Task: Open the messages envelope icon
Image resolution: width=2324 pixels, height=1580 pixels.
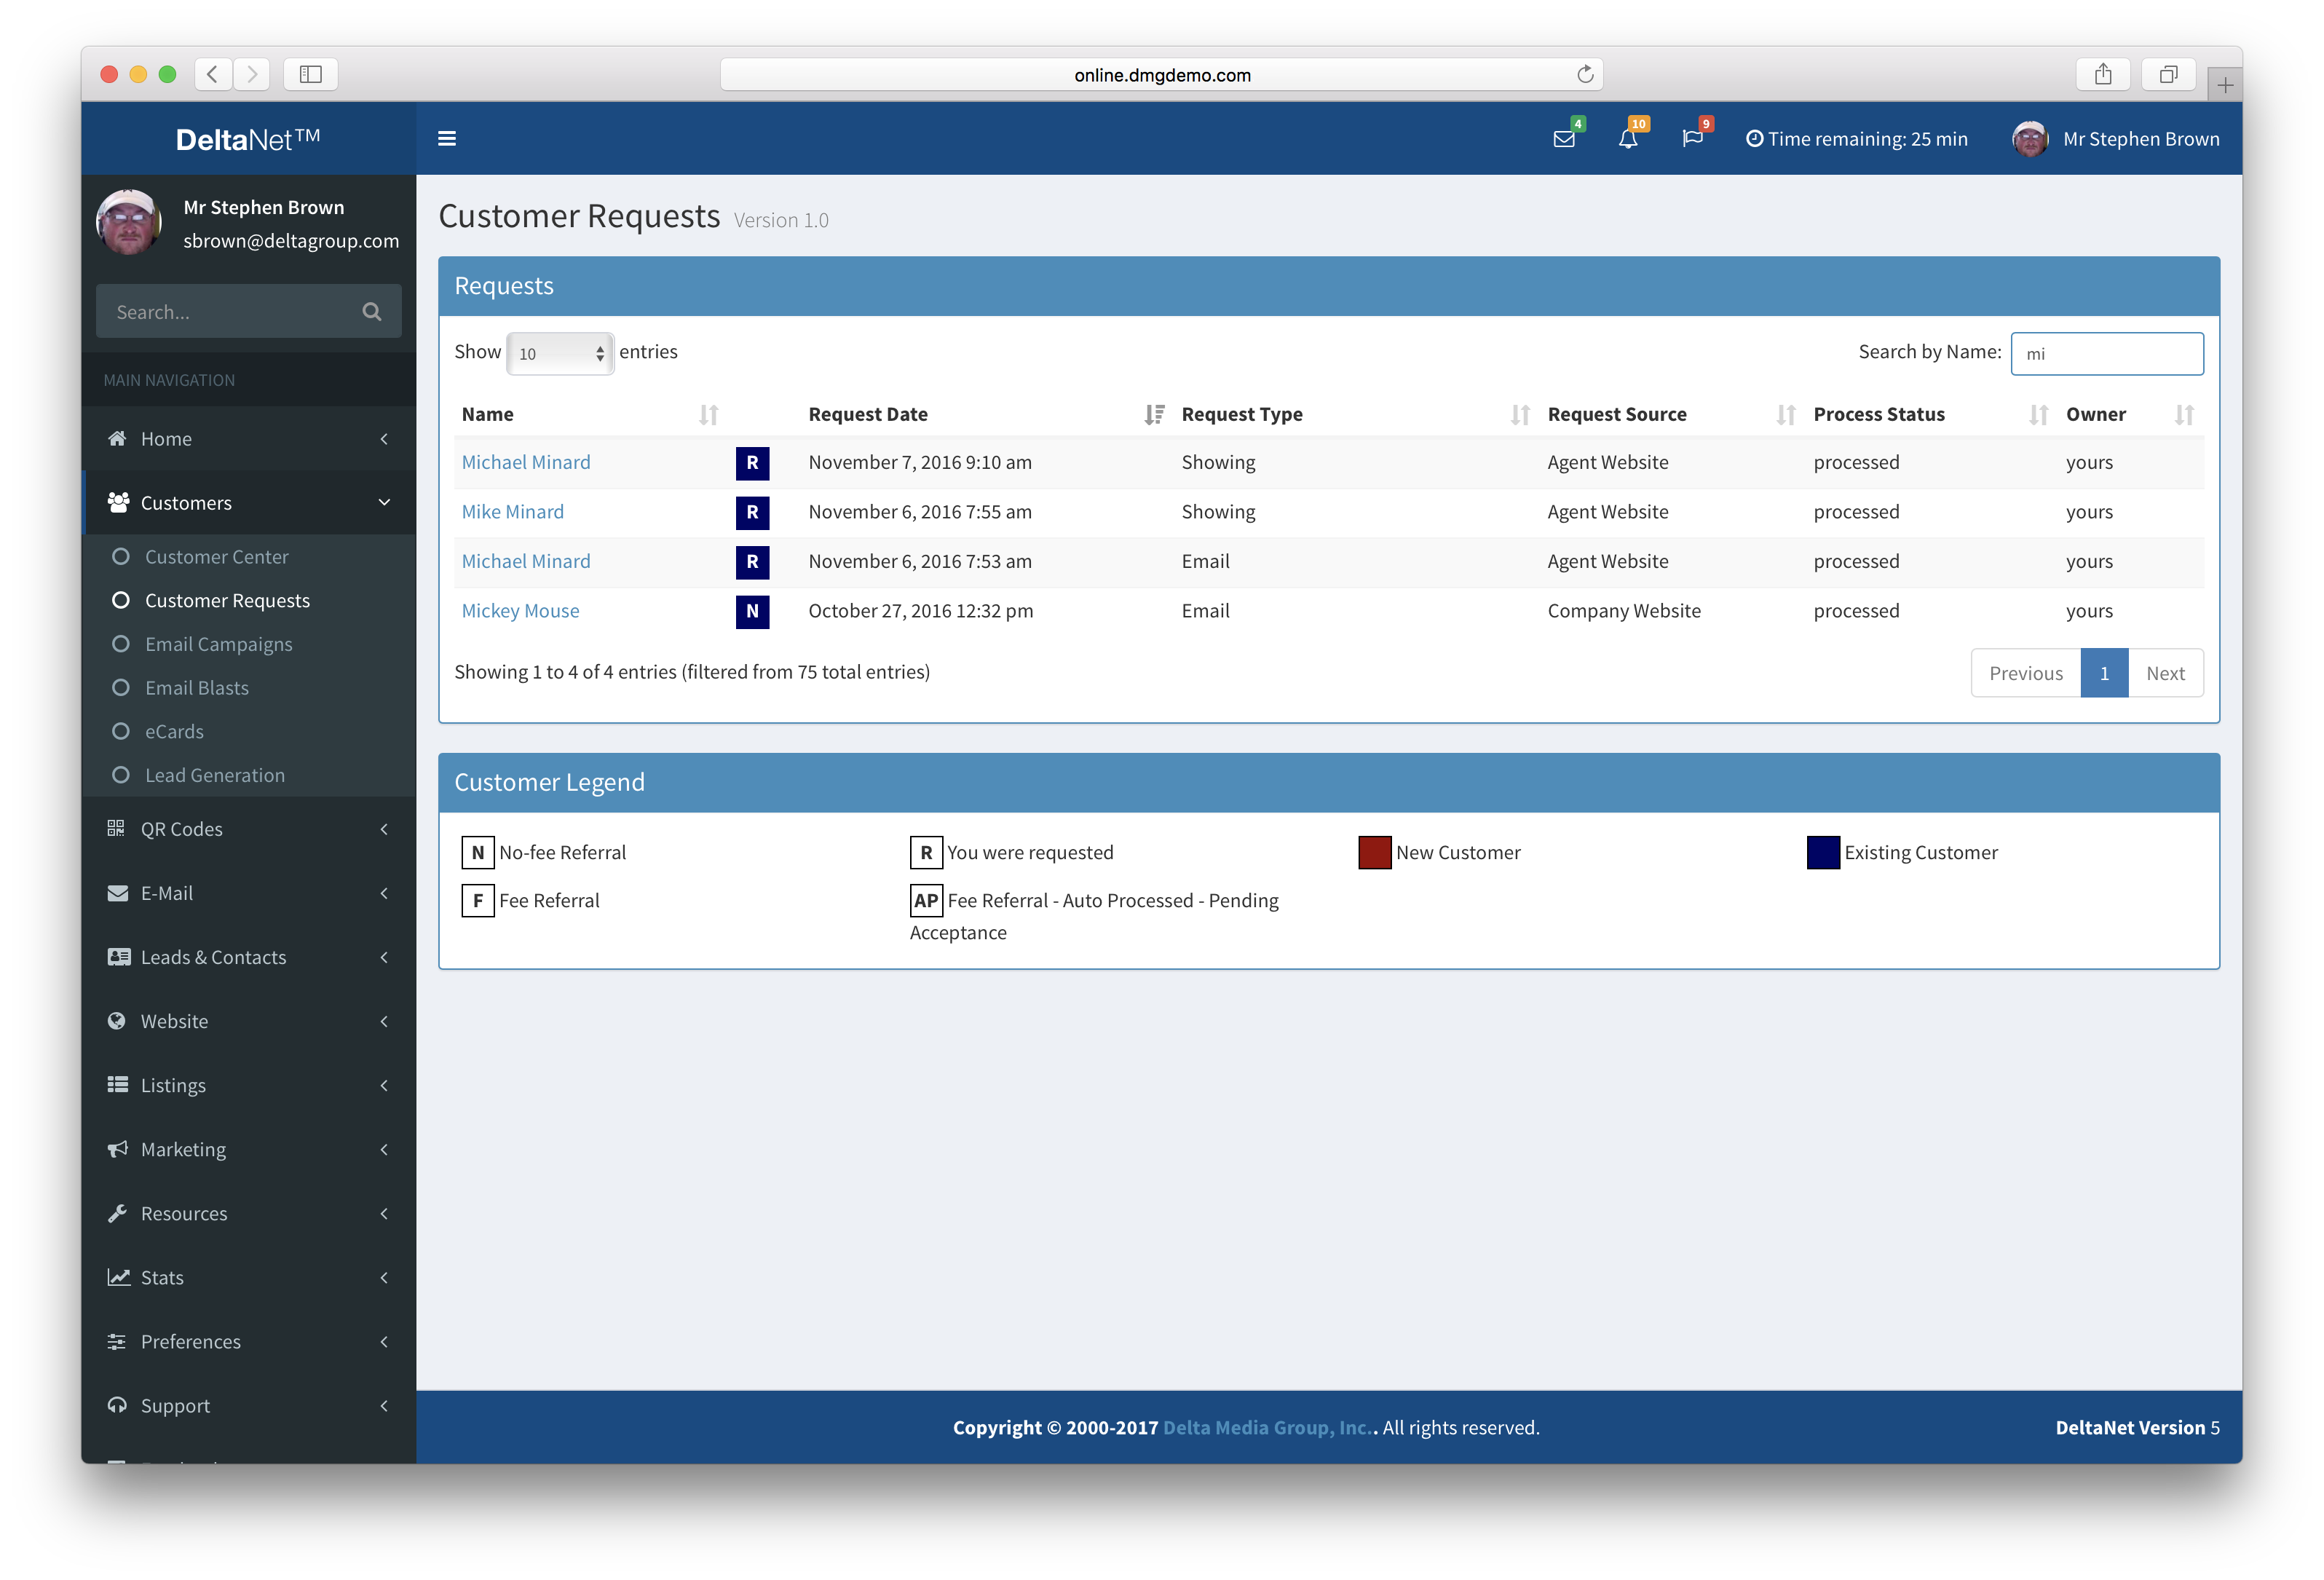Action: 1564,139
